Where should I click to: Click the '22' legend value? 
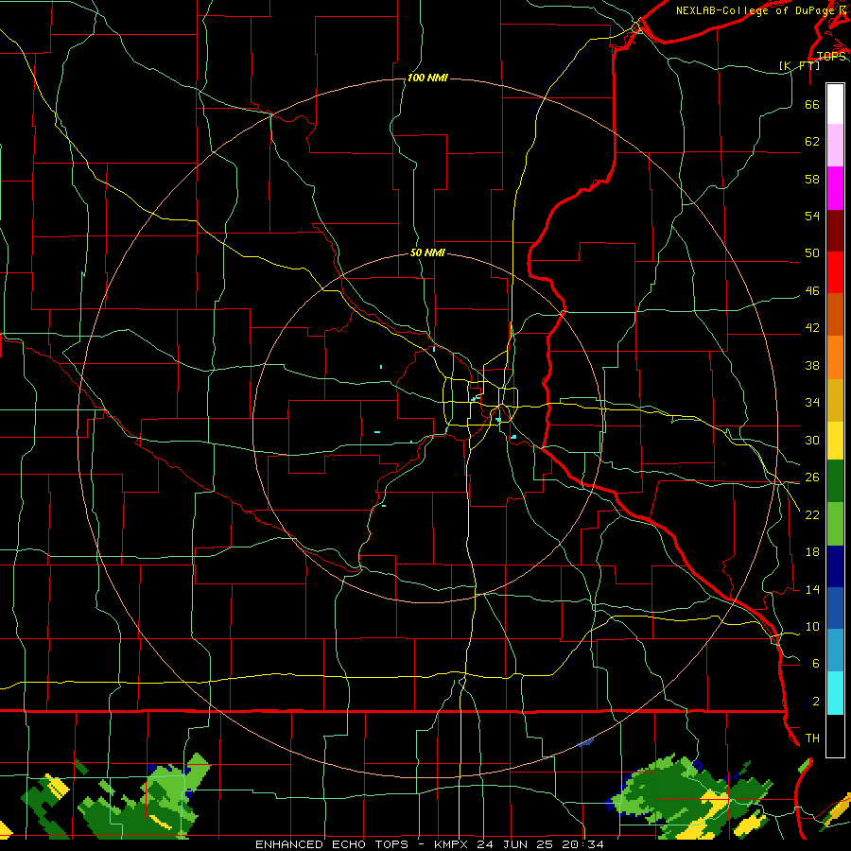click(x=812, y=514)
